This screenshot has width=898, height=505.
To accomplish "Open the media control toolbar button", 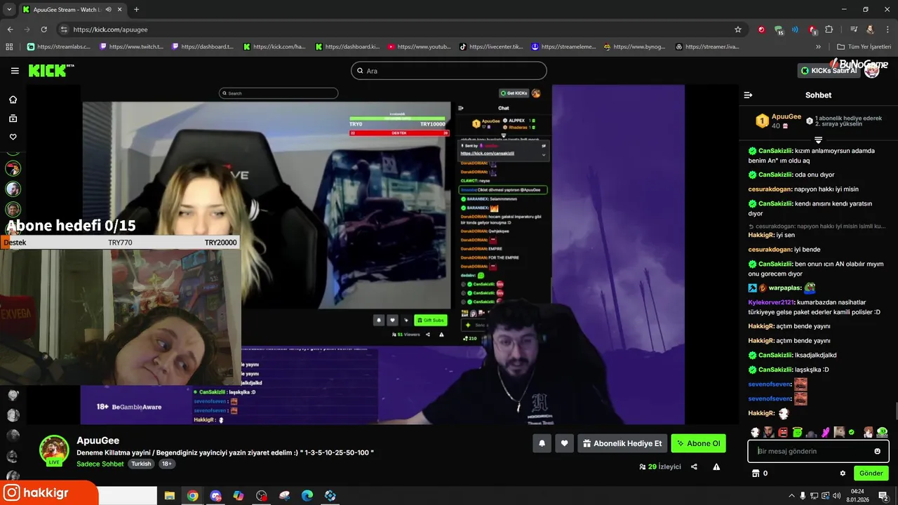I will pyautogui.click(x=854, y=29).
